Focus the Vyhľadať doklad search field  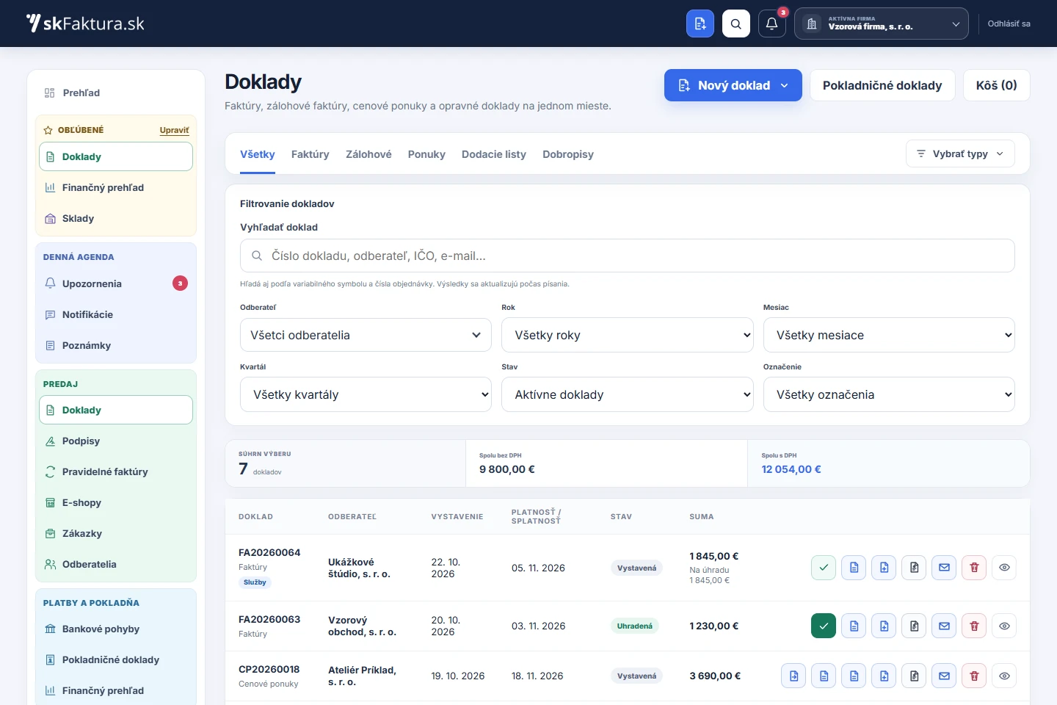coord(628,256)
